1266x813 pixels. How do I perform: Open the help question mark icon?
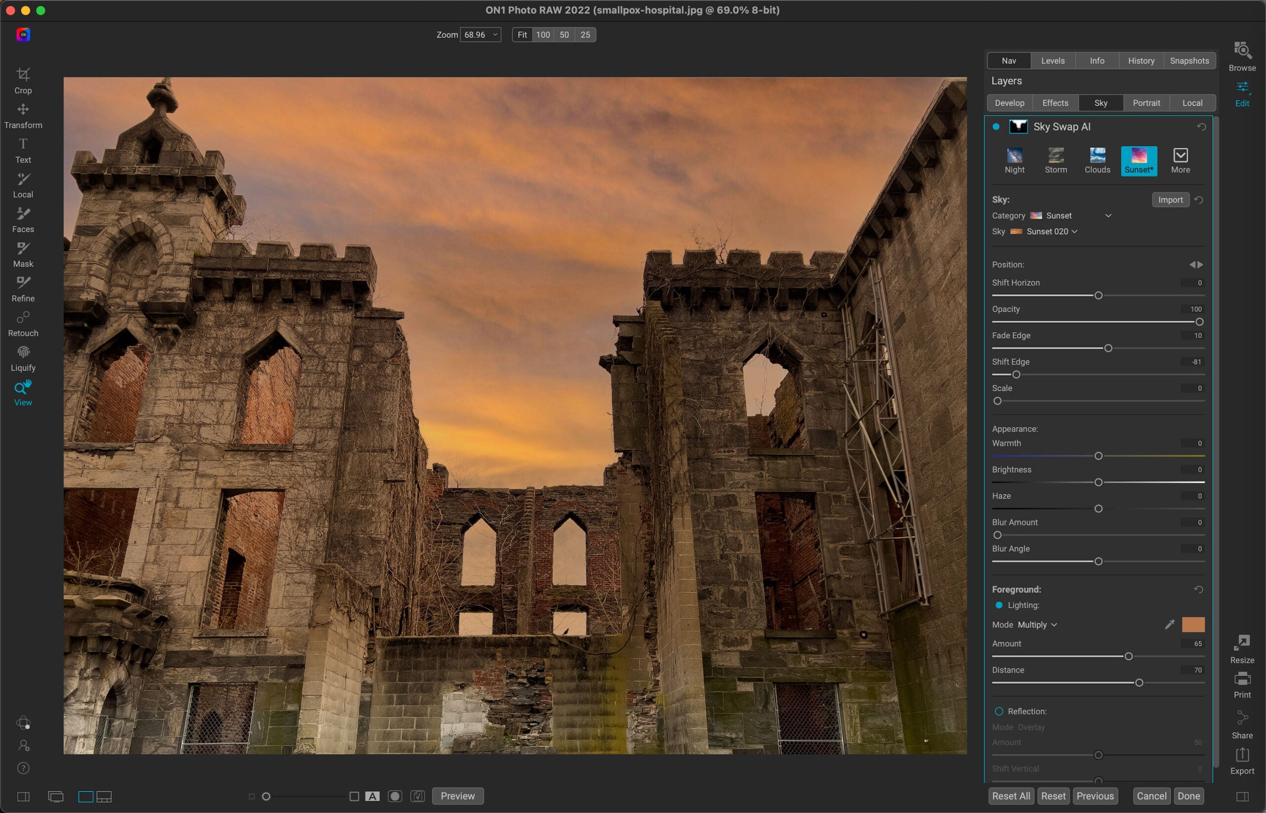(x=23, y=768)
